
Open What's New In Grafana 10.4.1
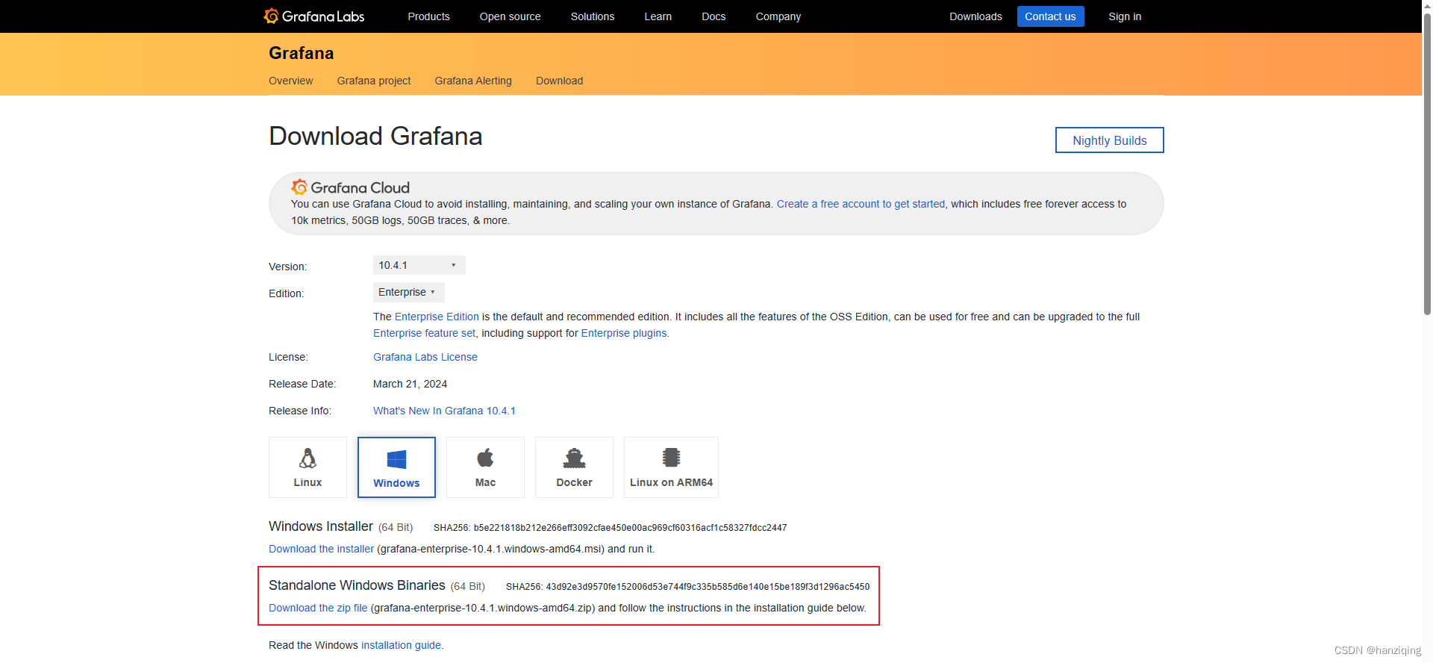coord(444,411)
